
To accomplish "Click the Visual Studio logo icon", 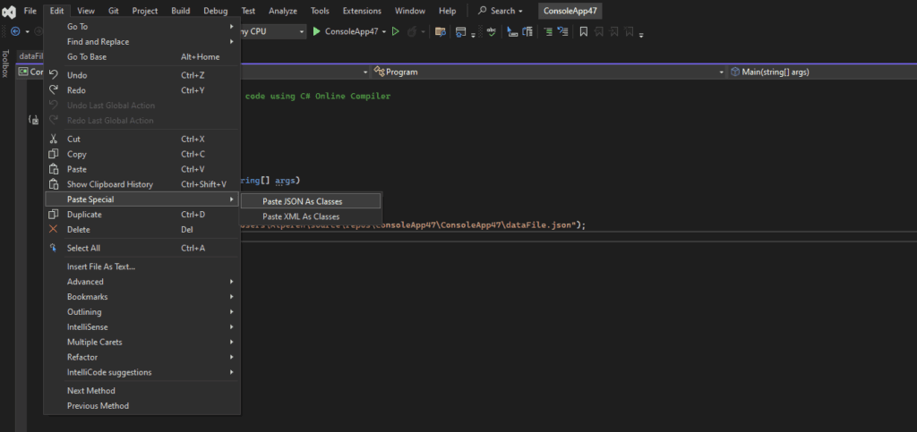I will 9,11.
